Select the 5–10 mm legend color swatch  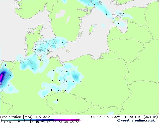pos(27,120)
